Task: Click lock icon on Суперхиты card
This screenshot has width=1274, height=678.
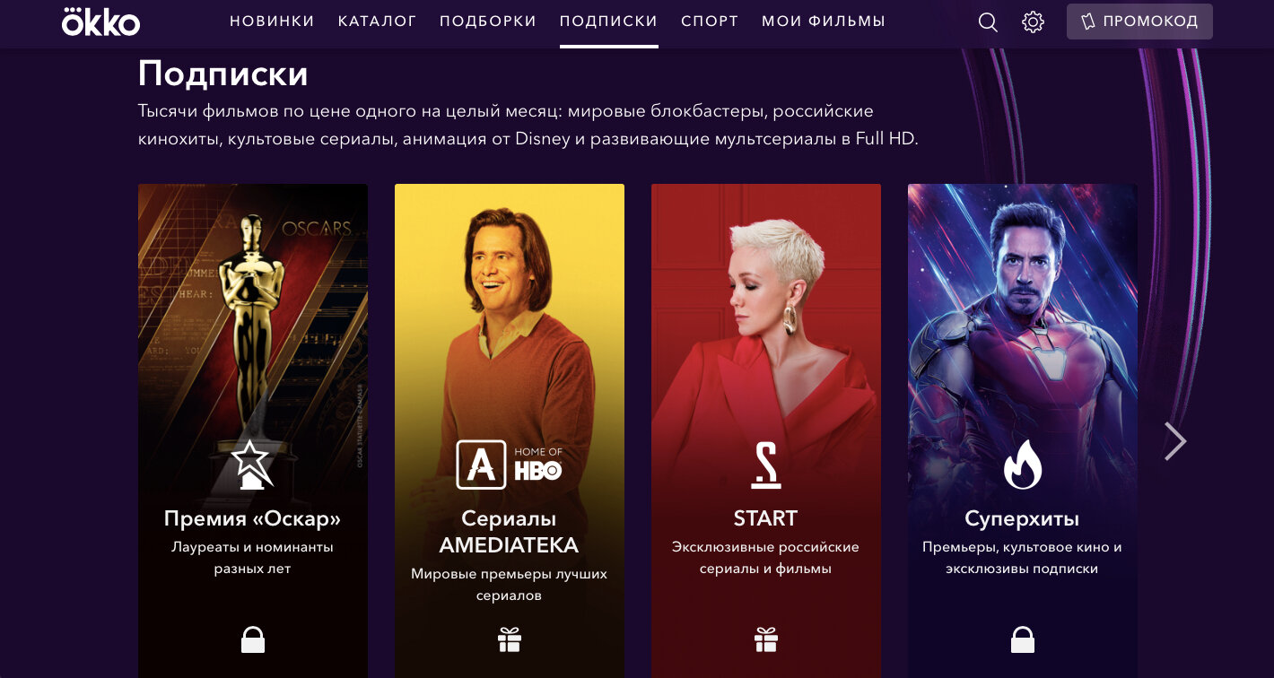Action: coord(1023,639)
